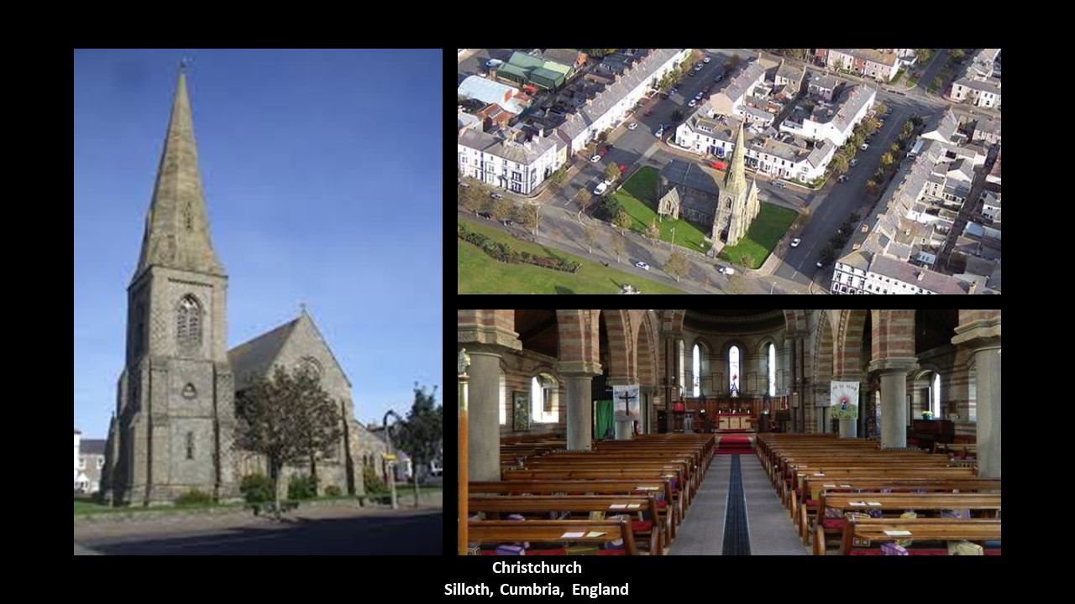Image resolution: width=1075 pixels, height=604 pixels.
Task: Select the aerial view photo of Silloth
Action: [x=729, y=171]
